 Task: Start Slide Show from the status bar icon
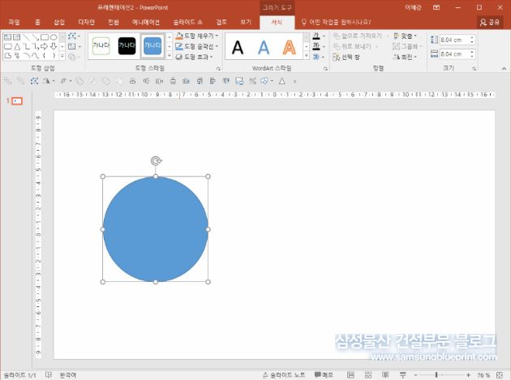[403, 375]
